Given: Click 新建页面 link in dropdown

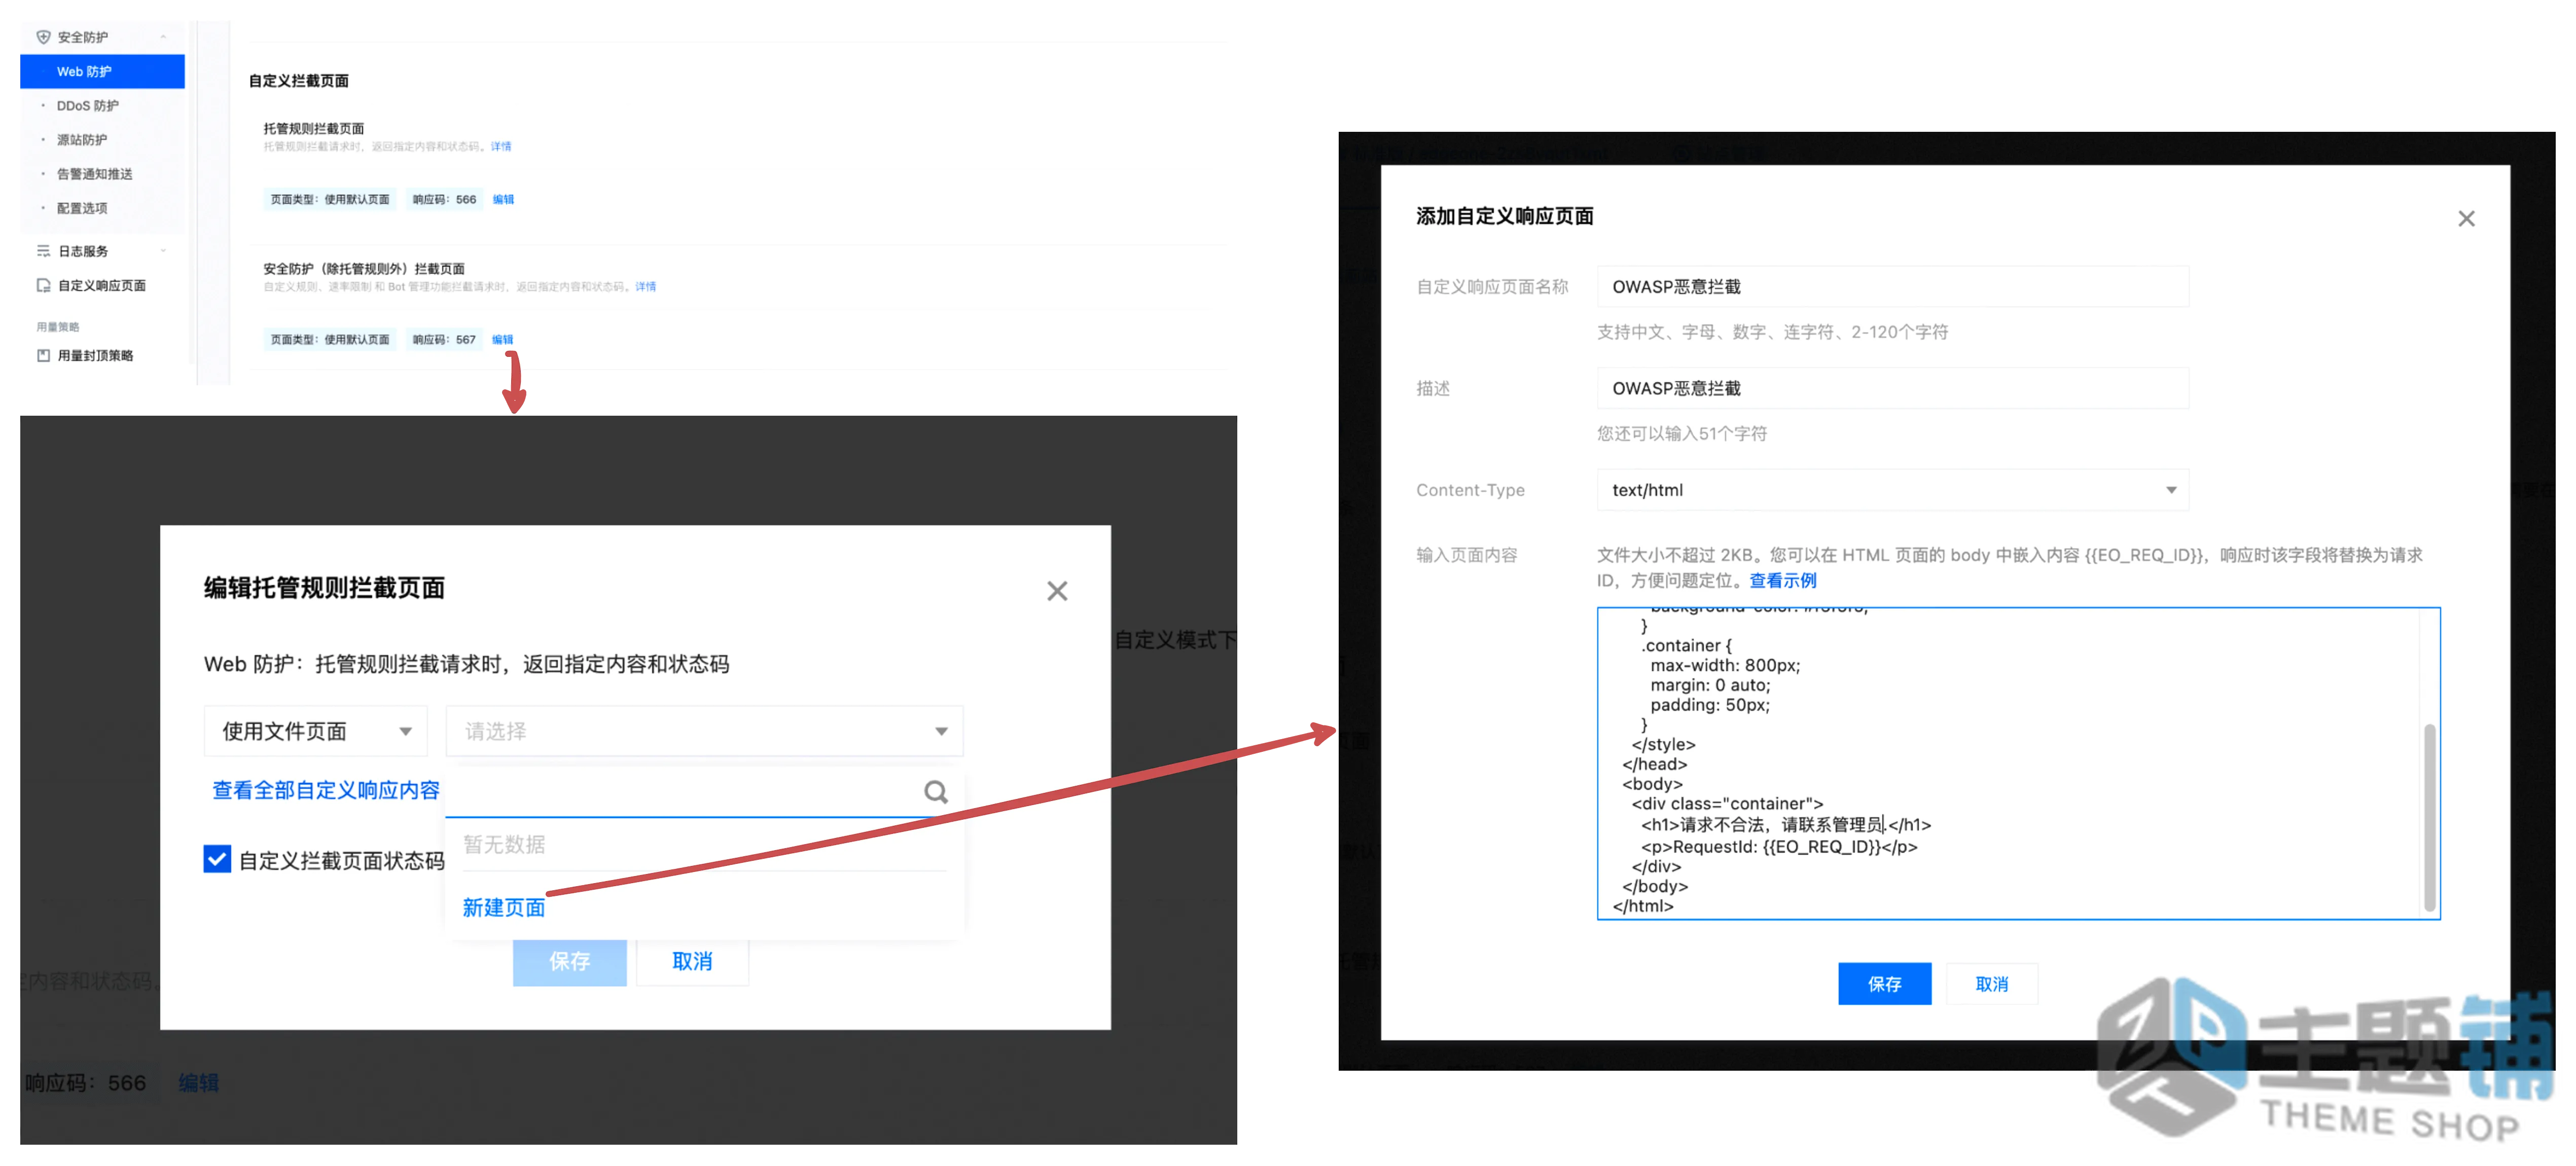Looking at the screenshot, I should (x=503, y=907).
